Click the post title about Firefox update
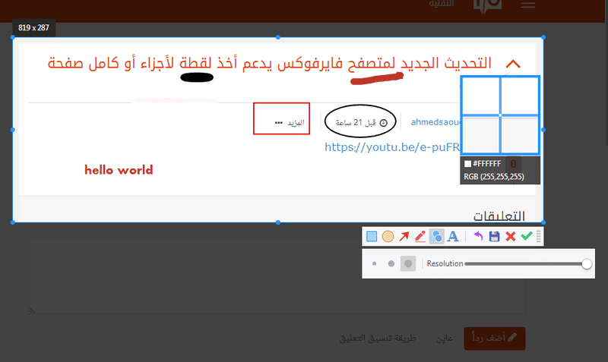The image size is (608, 362). [270, 64]
